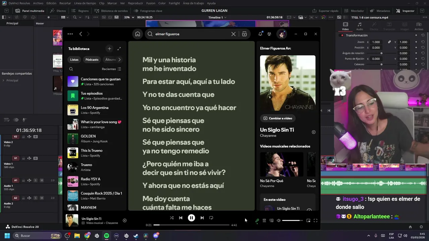Mute Audio 1 track with M
Viewport: 429px width, 241px height.
42,180
